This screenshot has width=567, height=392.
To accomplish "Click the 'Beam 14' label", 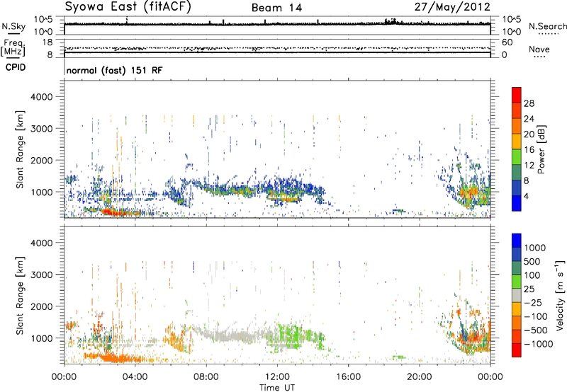I will pos(276,8).
